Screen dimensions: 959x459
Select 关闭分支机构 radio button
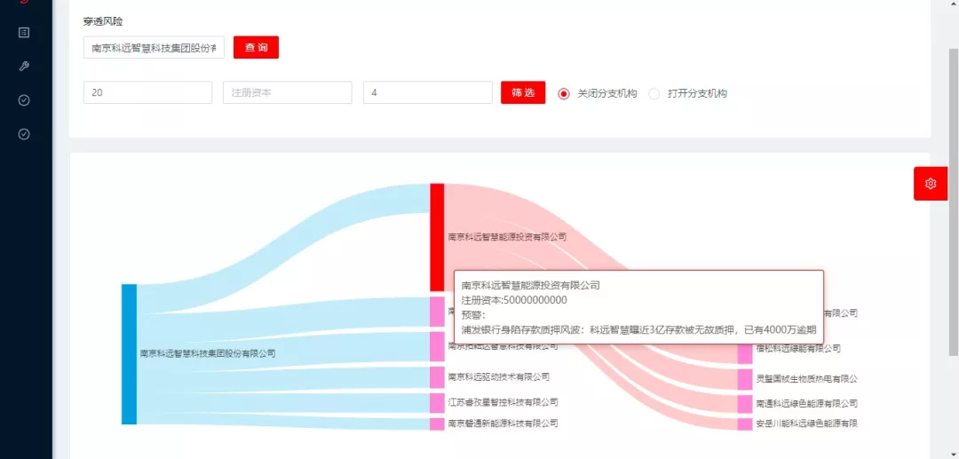[563, 93]
